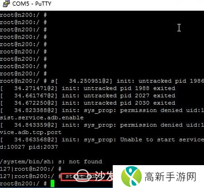Click the 34.823388 permission denied log line
Screen dimensions: 204x188
102,110
